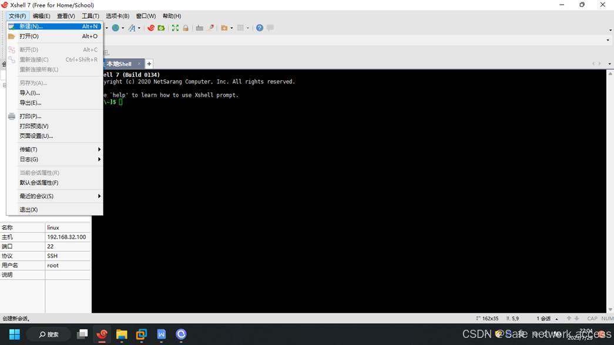Image resolution: width=614 pixels, height=345 pixels.
Task: Open the Word icon on taskbar
Action: pyautogui.click(x=162, y=334)
